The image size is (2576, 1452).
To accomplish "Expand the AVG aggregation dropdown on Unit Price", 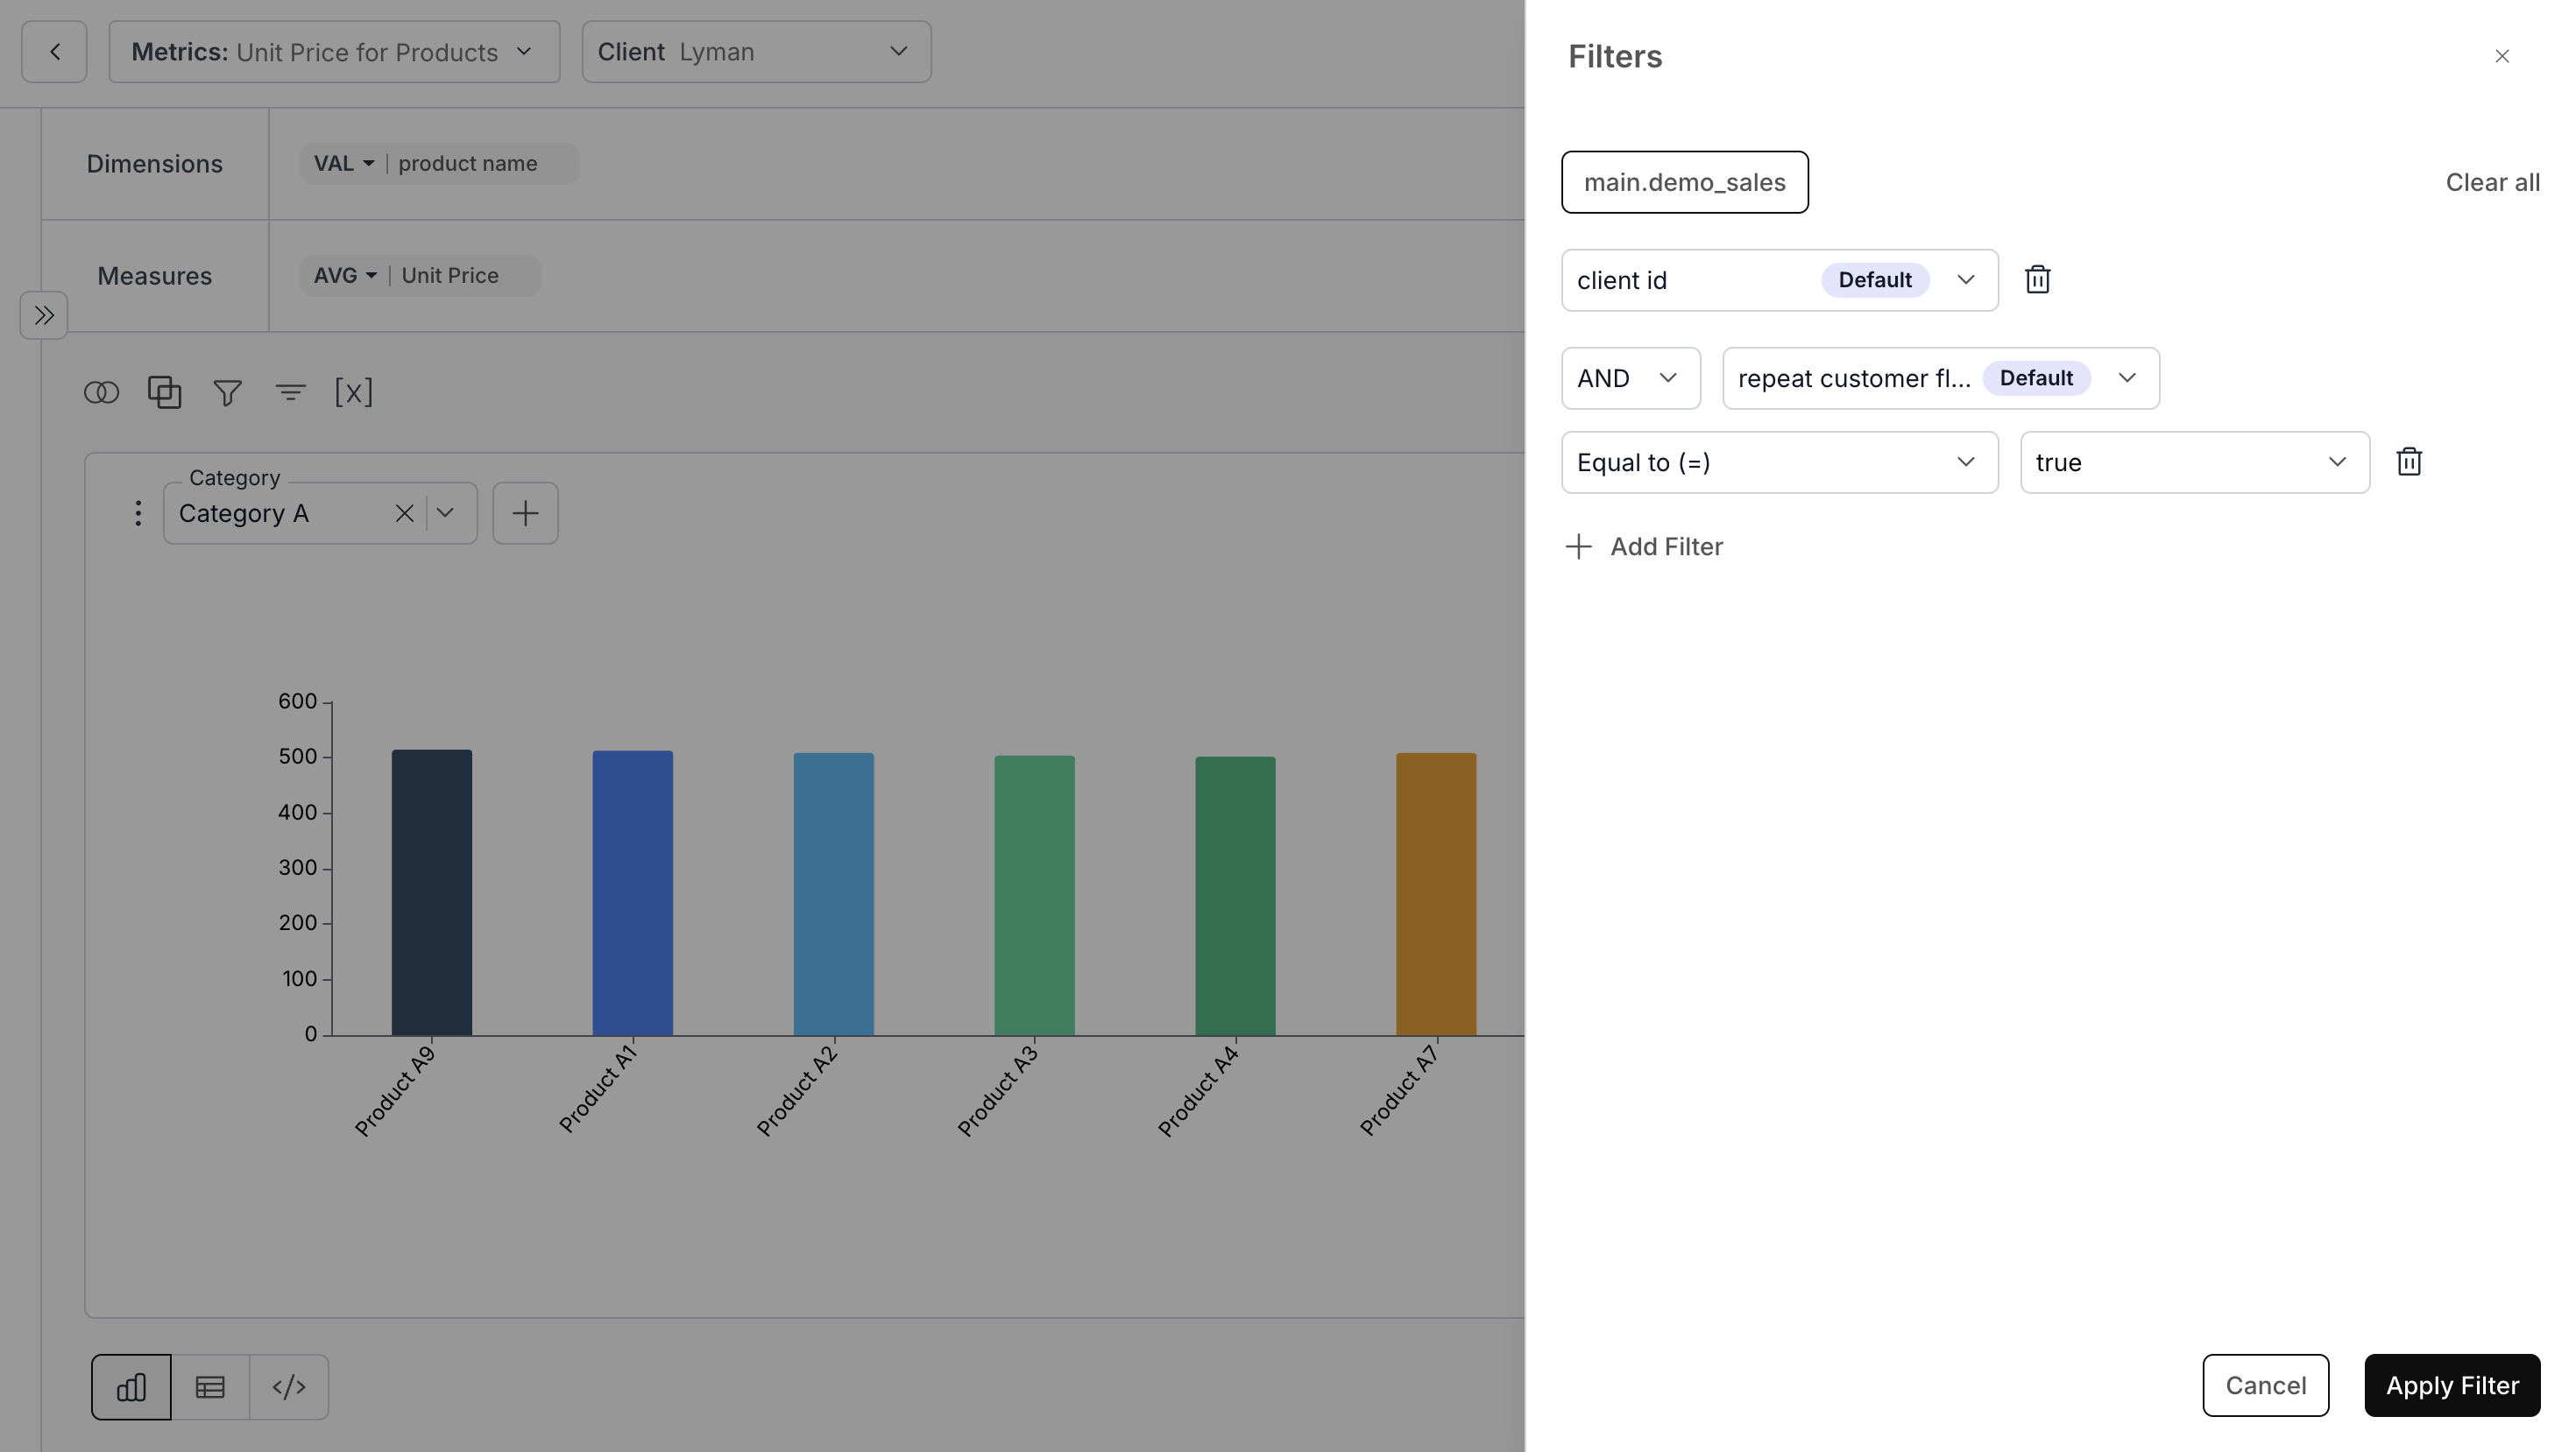I will point(344,275).
